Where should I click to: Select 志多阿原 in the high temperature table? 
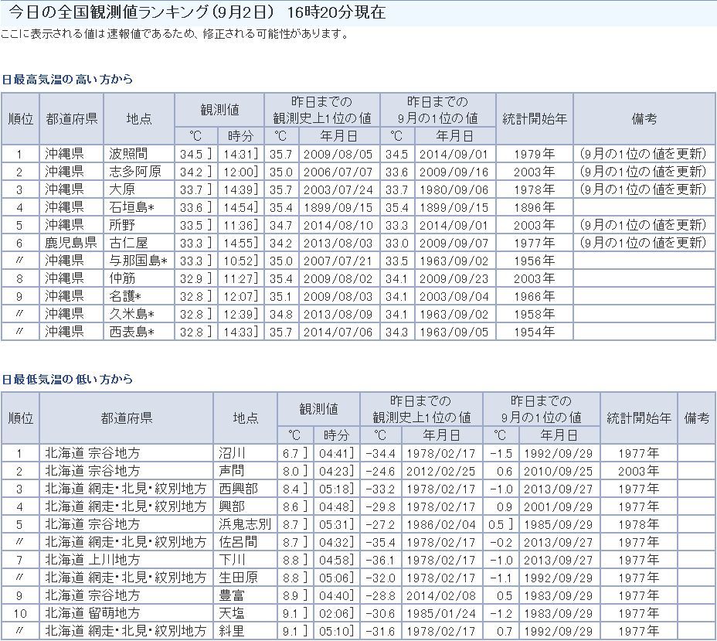[134, 172]
